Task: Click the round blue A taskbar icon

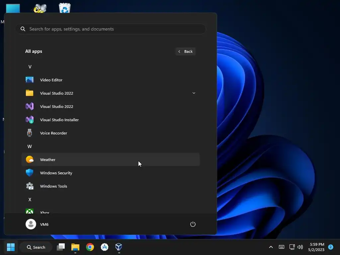Action: [105, 247]
